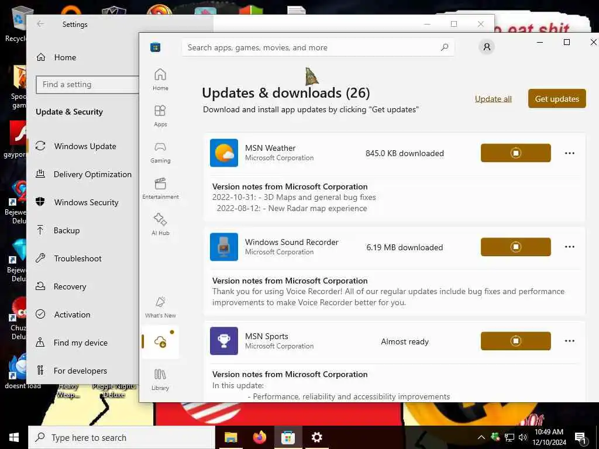Click the Get updates button
Screen dimensions: 599x449
tap(557, 98)
